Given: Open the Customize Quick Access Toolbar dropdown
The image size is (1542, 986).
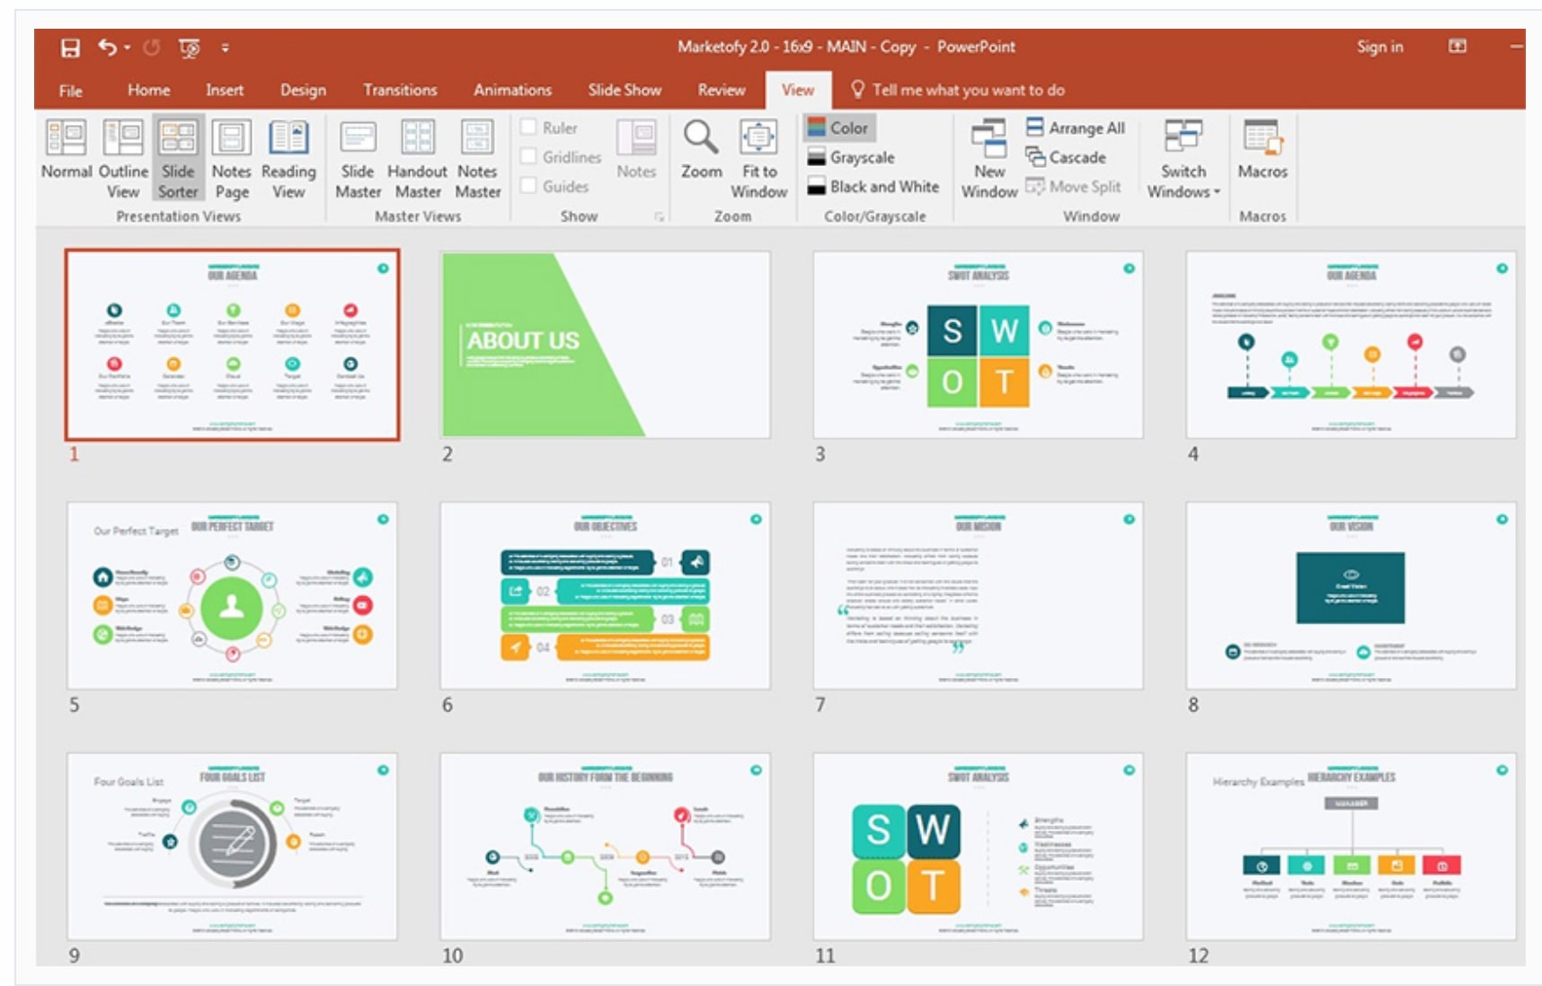Looking at the screenshot, I should coord(225,48).
